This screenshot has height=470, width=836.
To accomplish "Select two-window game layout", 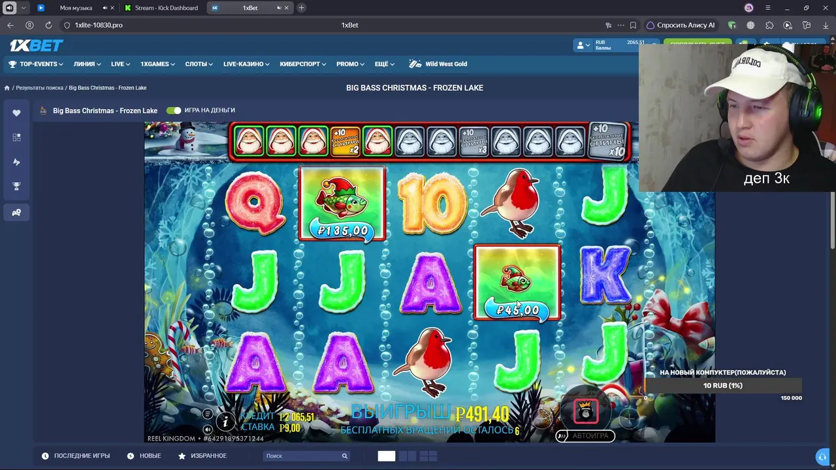I will [407, 456].
